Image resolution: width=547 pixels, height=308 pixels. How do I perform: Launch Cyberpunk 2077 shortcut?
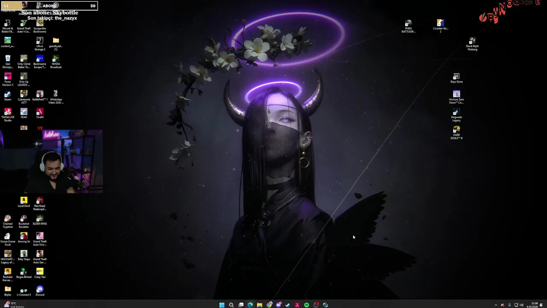[x=24, y=98]
